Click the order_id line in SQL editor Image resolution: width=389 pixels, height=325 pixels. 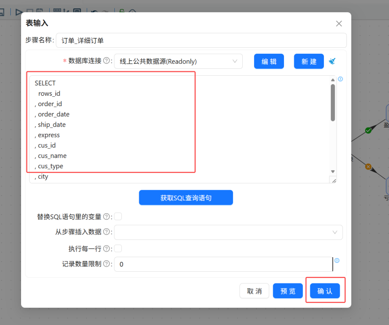[48, 104]
